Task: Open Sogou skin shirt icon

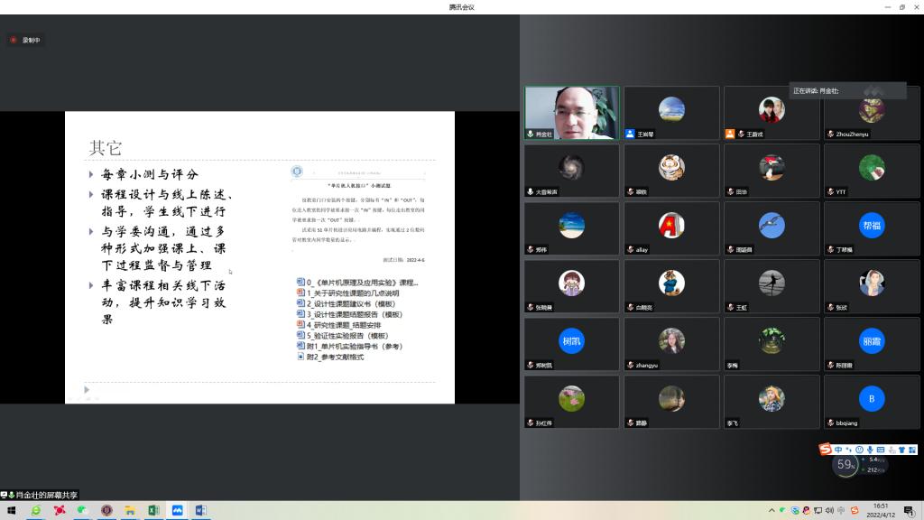Action: point(901,450)
